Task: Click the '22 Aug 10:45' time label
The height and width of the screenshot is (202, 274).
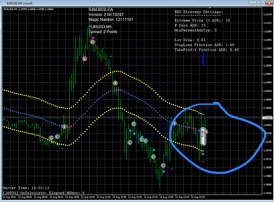Action: 88,197
